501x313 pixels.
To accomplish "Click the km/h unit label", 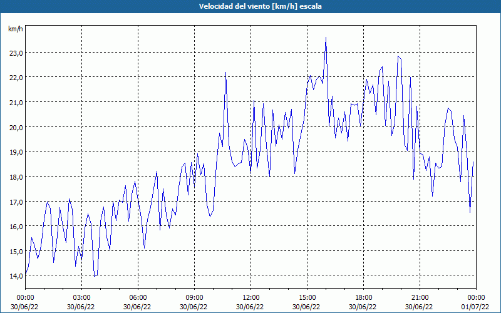I will coord(16,29).
